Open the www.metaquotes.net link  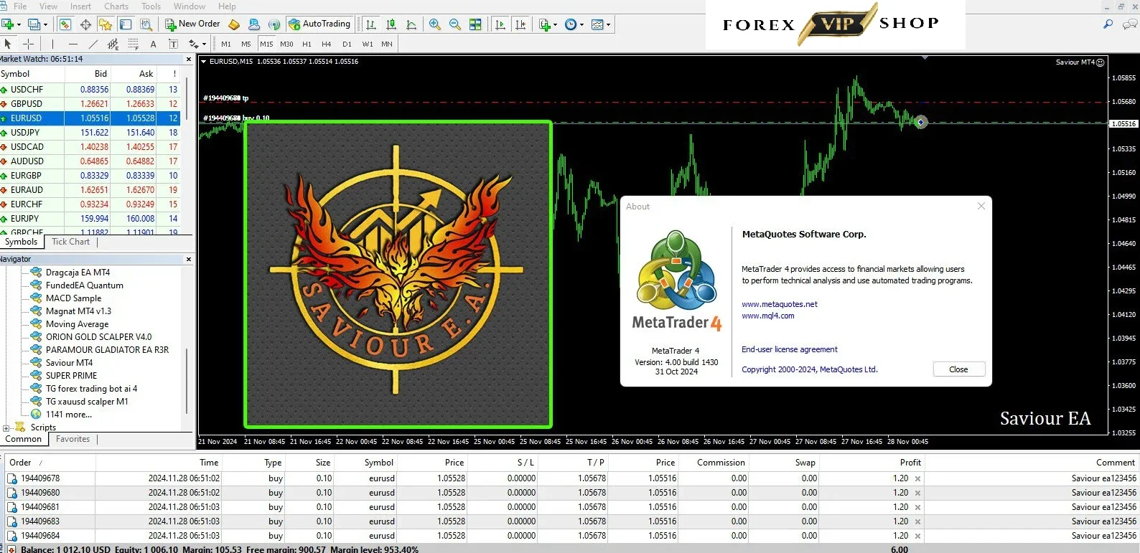(x=780, y=304)
